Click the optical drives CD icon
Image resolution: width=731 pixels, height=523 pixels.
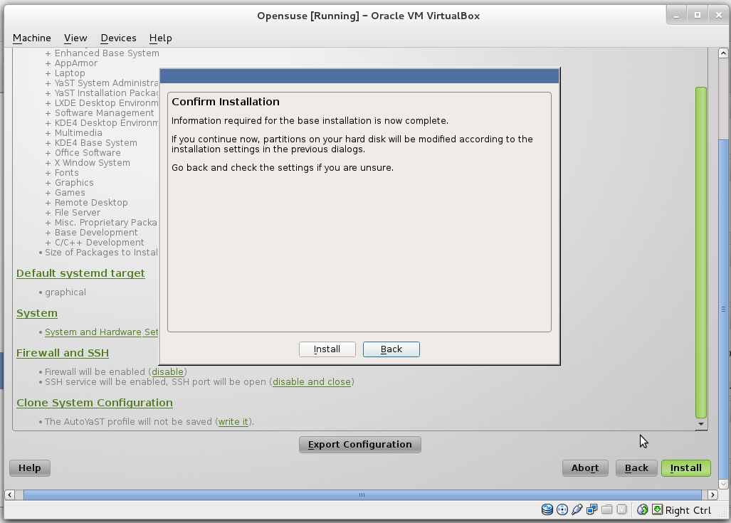click(x=562, y=509)
